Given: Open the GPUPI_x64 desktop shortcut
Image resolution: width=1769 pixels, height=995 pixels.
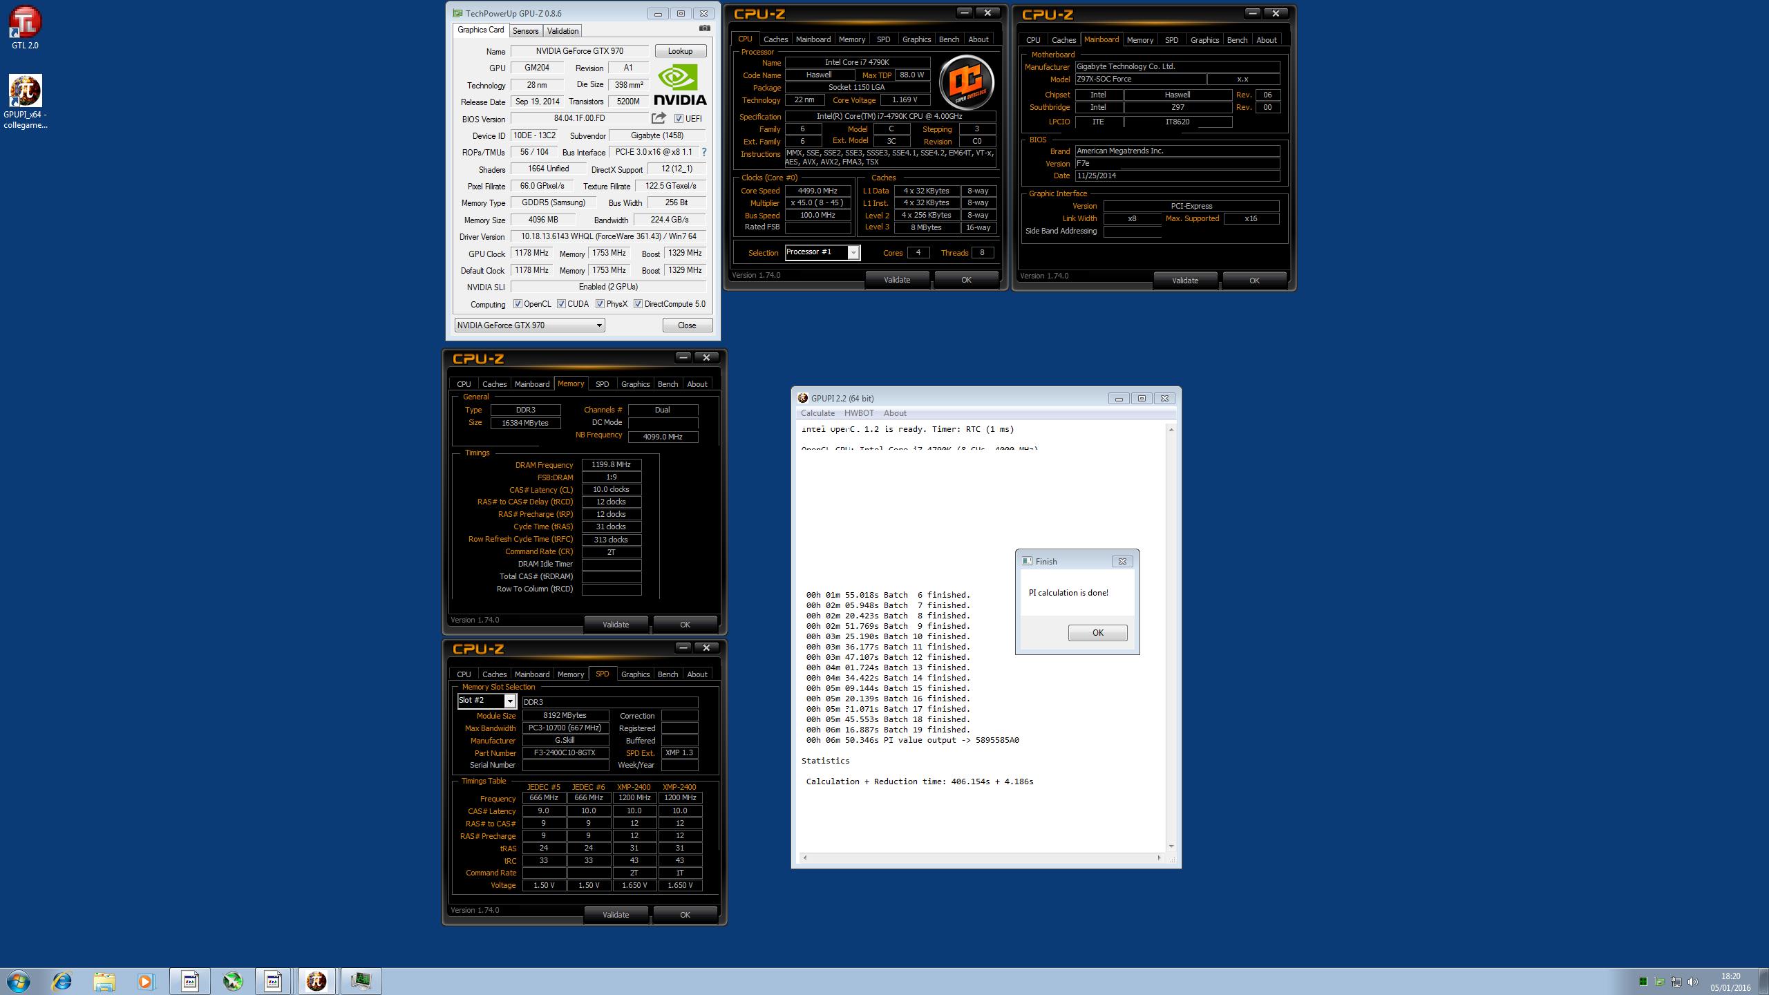Looking at the screenshot, I should [26, 102].
